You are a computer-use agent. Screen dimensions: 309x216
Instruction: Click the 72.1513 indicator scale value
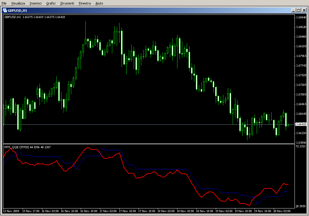point(301,146)
